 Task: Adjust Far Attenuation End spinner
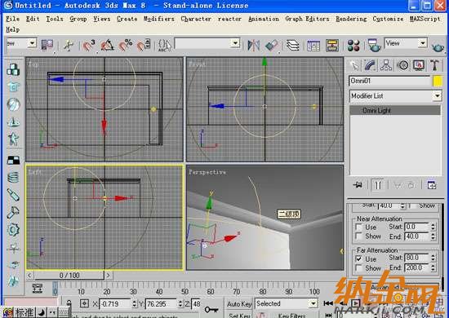coord(433,268)
